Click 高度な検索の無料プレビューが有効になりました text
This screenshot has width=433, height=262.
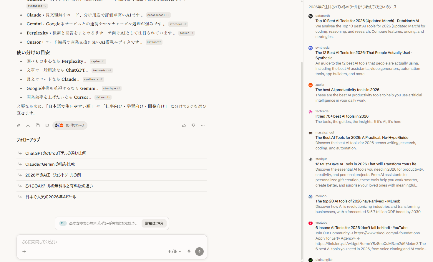coord(103,223)
